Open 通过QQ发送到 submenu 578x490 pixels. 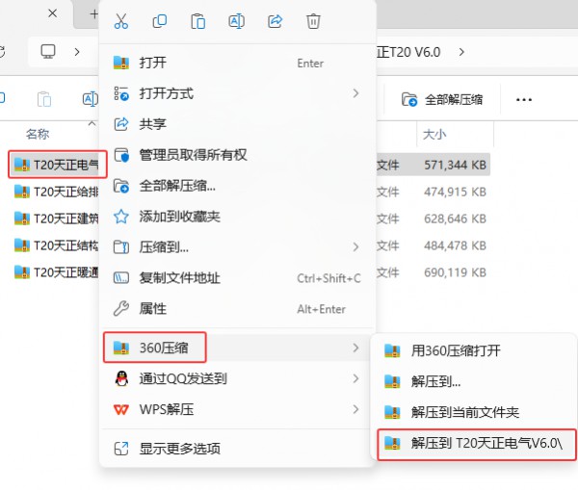(237, 378)
